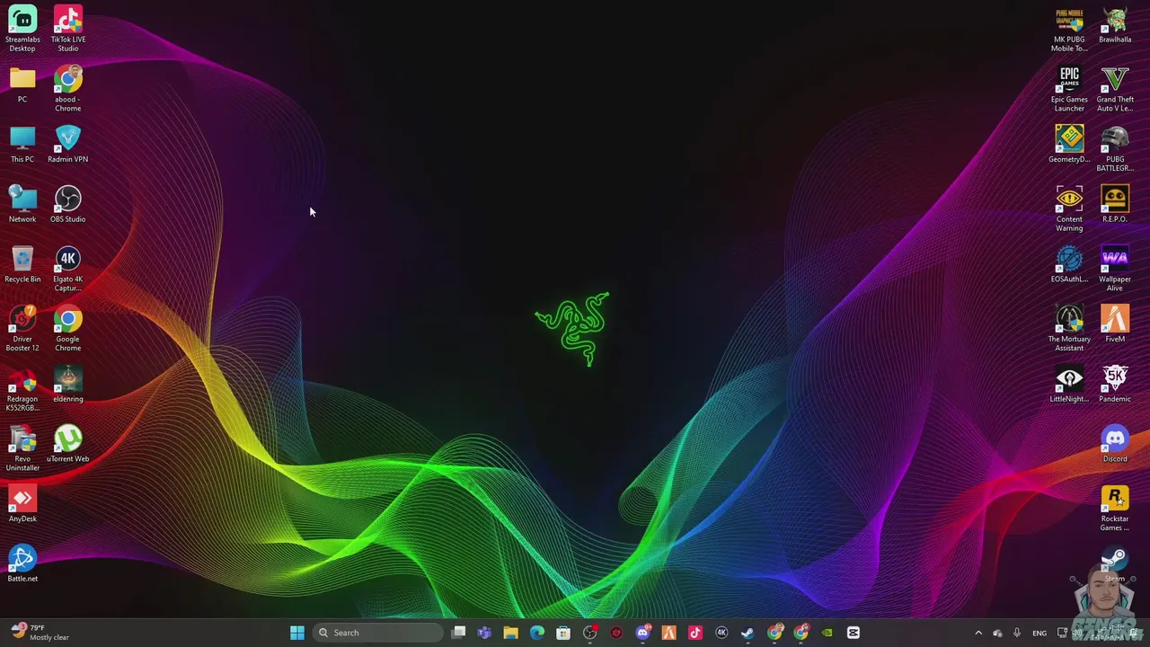The image size is (1150, 647).
Task: Open NVIDIA app from taskbar
Action: pyautogui.click(x=827, y=633)
